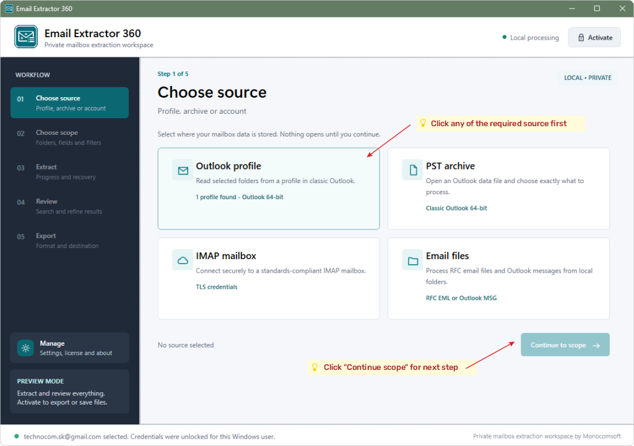This screenshot has height=446, width=634.
Task: Click the PREVIEW MODE notice panel
Action: point(69,392)
